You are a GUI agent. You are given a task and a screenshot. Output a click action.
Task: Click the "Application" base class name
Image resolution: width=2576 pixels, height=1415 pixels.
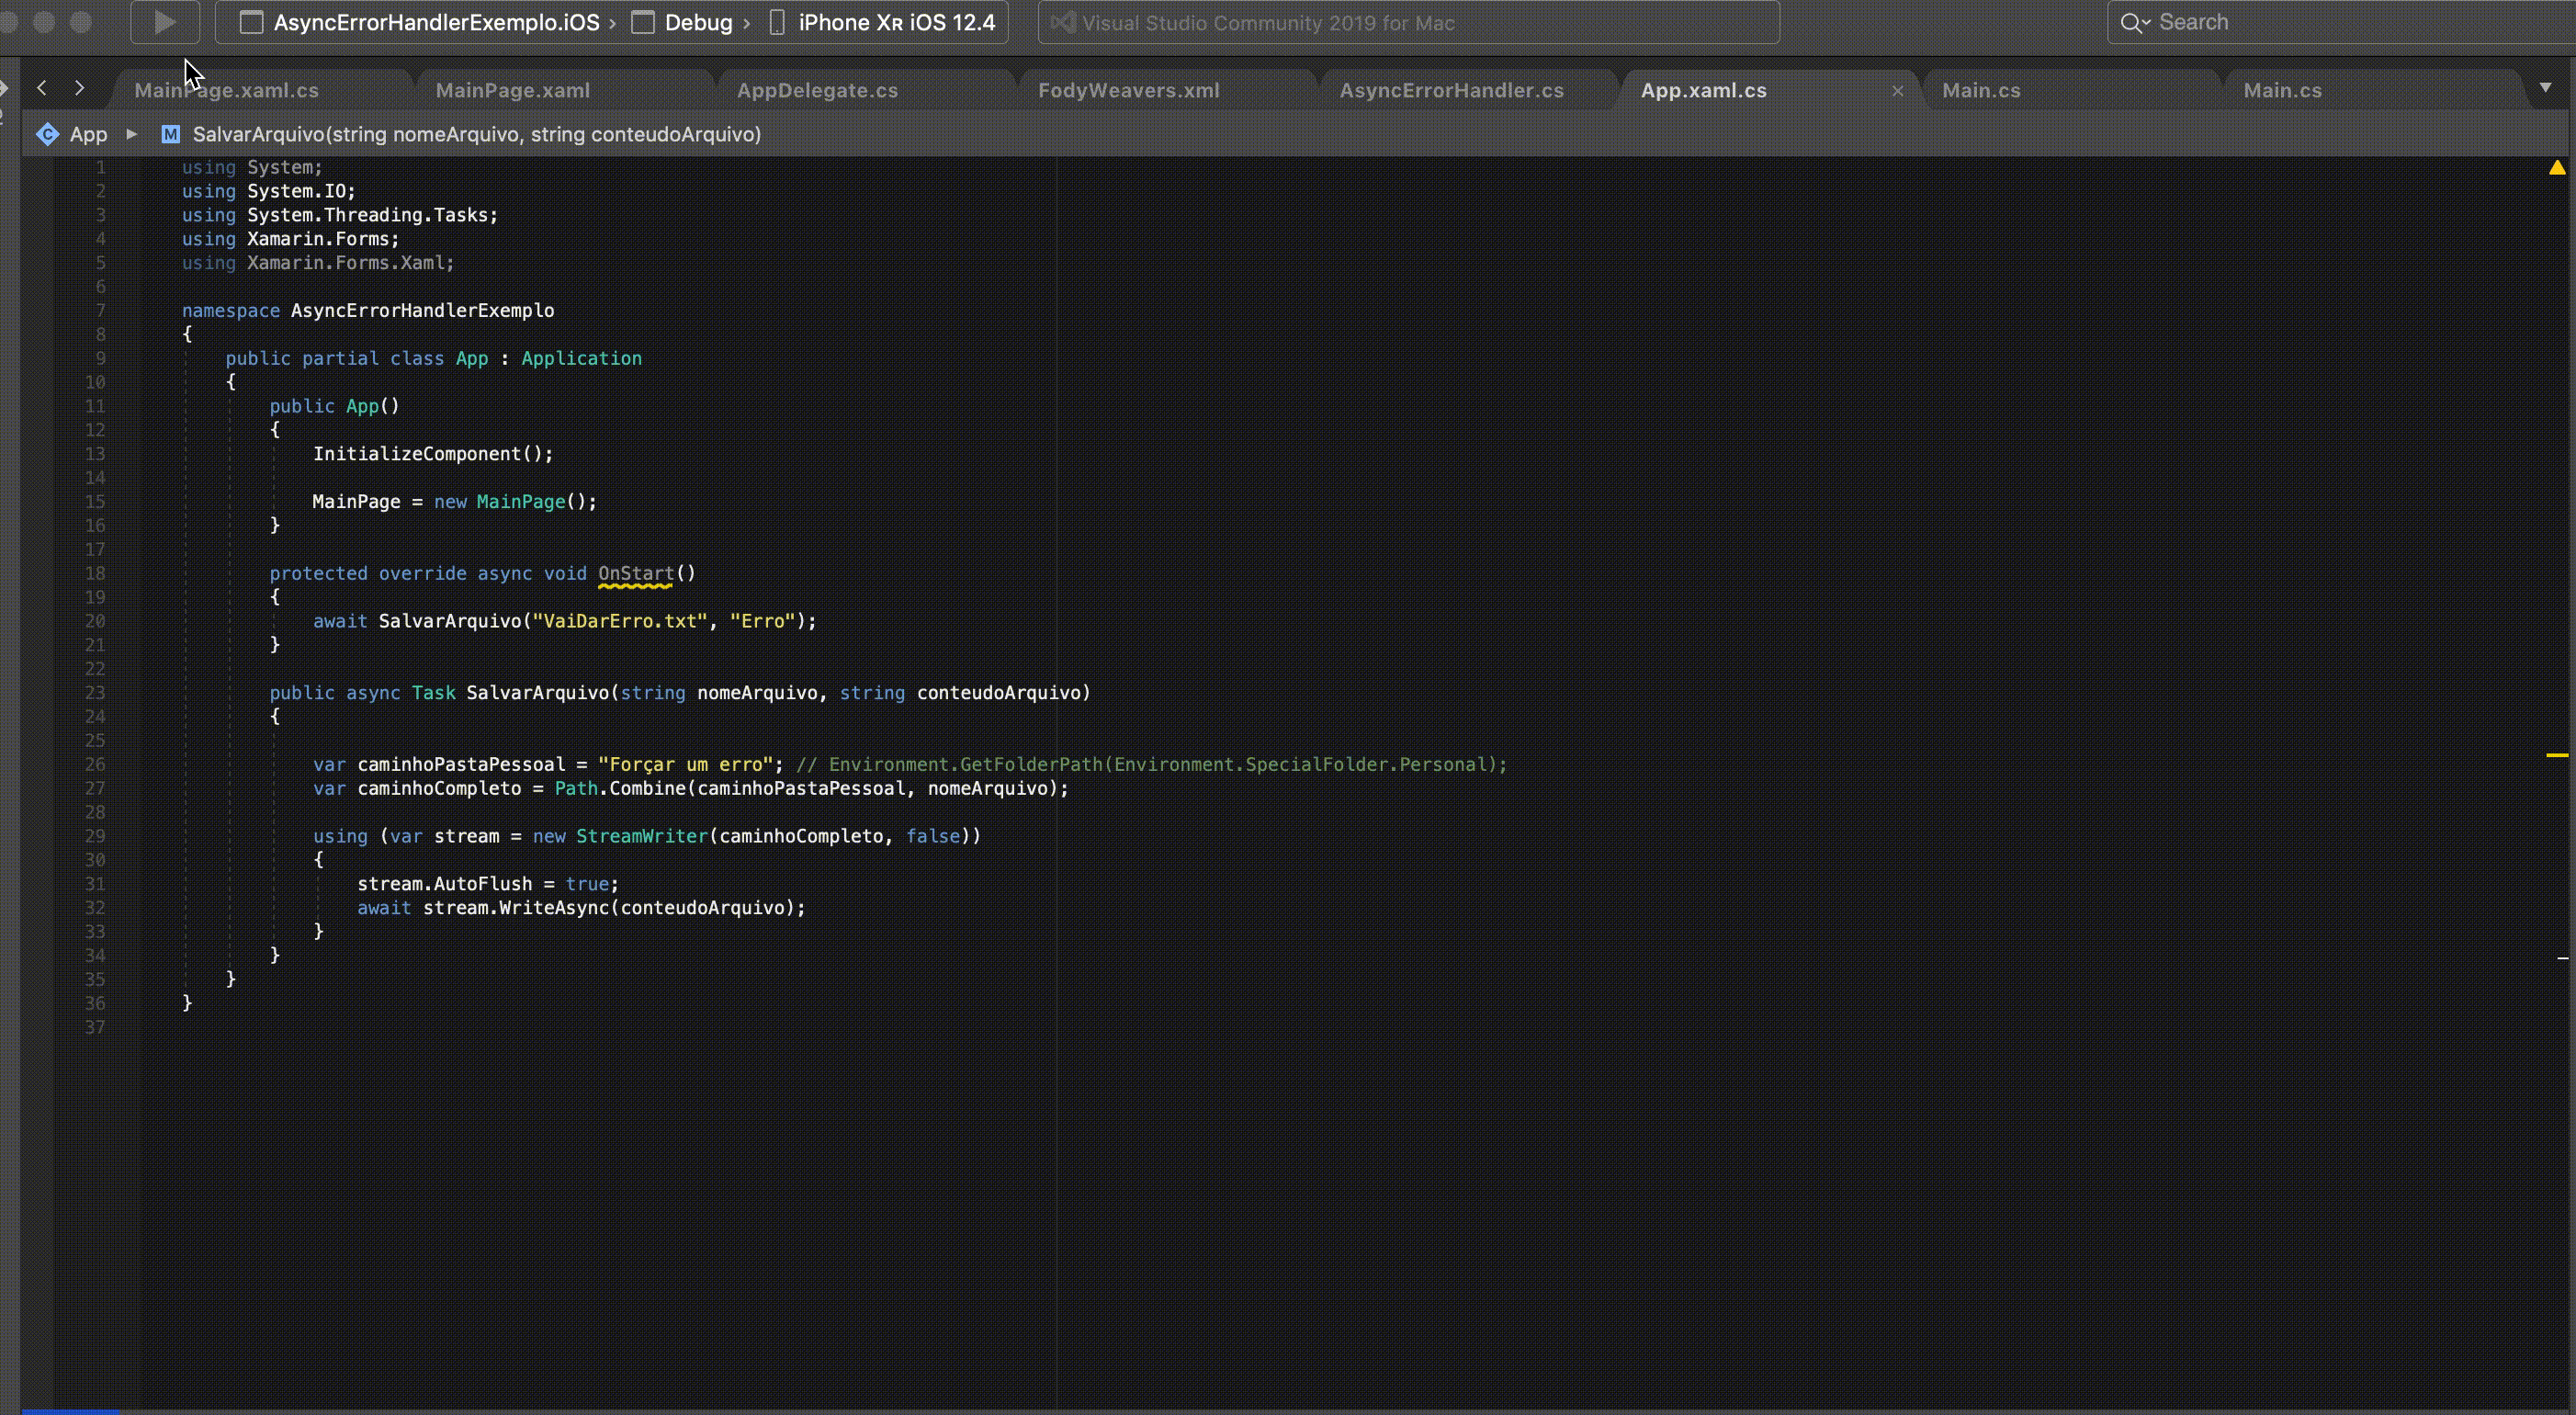(x=581, y=358)
